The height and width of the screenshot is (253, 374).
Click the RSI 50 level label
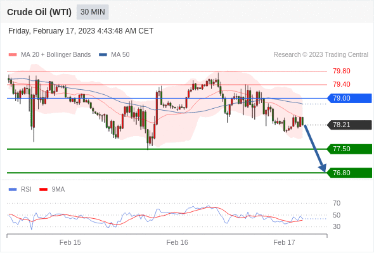click(337, 215)
